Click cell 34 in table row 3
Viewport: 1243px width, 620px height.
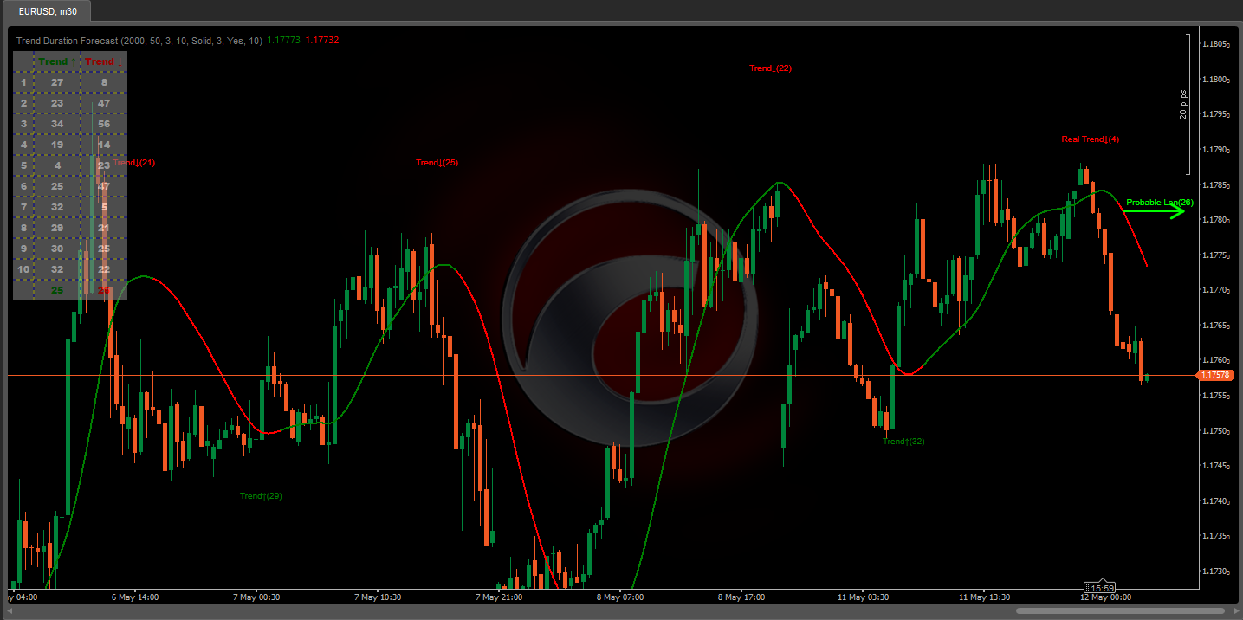pyautogui.click(x=57, y=124)
